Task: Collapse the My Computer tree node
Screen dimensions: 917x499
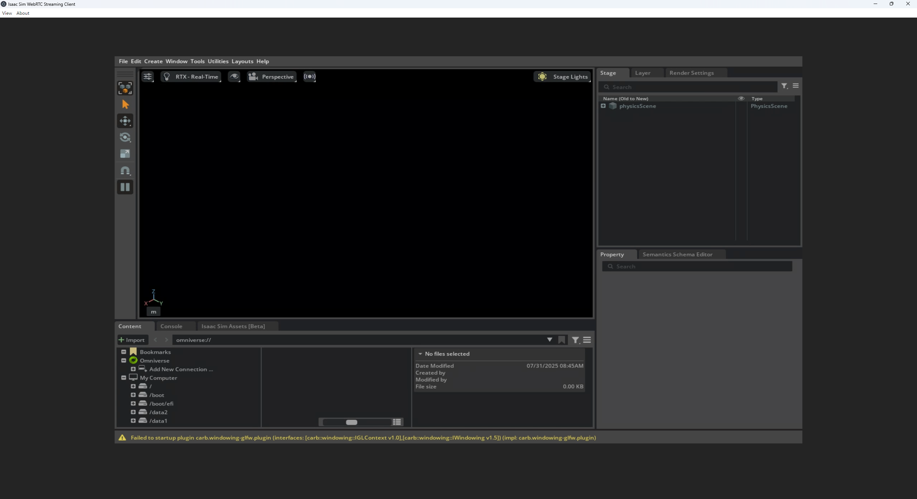Action: pos(124,377)
